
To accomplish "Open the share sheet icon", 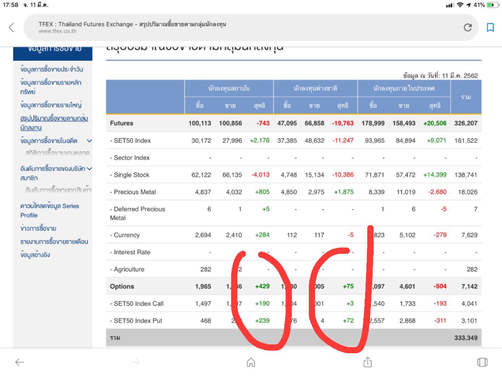I will point(367,362).
